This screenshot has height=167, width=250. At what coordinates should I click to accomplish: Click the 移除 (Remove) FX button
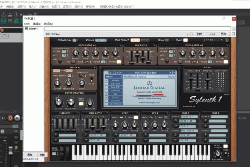[x=42, y=155]
